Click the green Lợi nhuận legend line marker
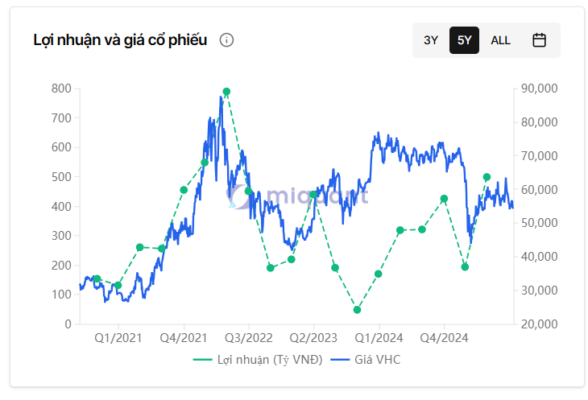588x400 pixels. 203,360
